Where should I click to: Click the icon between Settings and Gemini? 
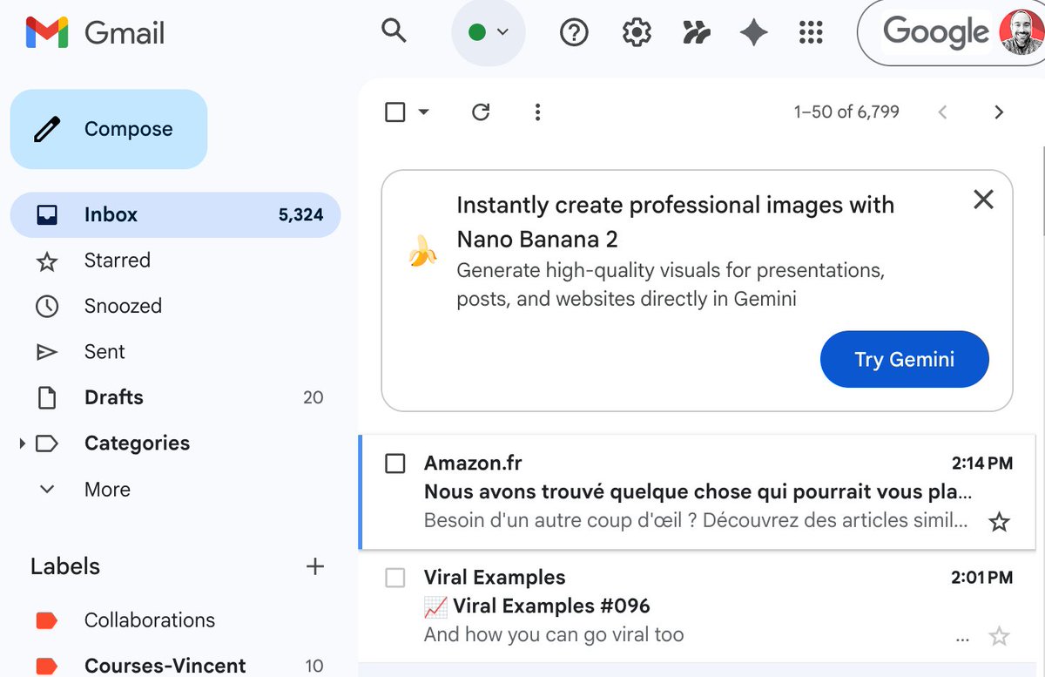click(696, 33)
